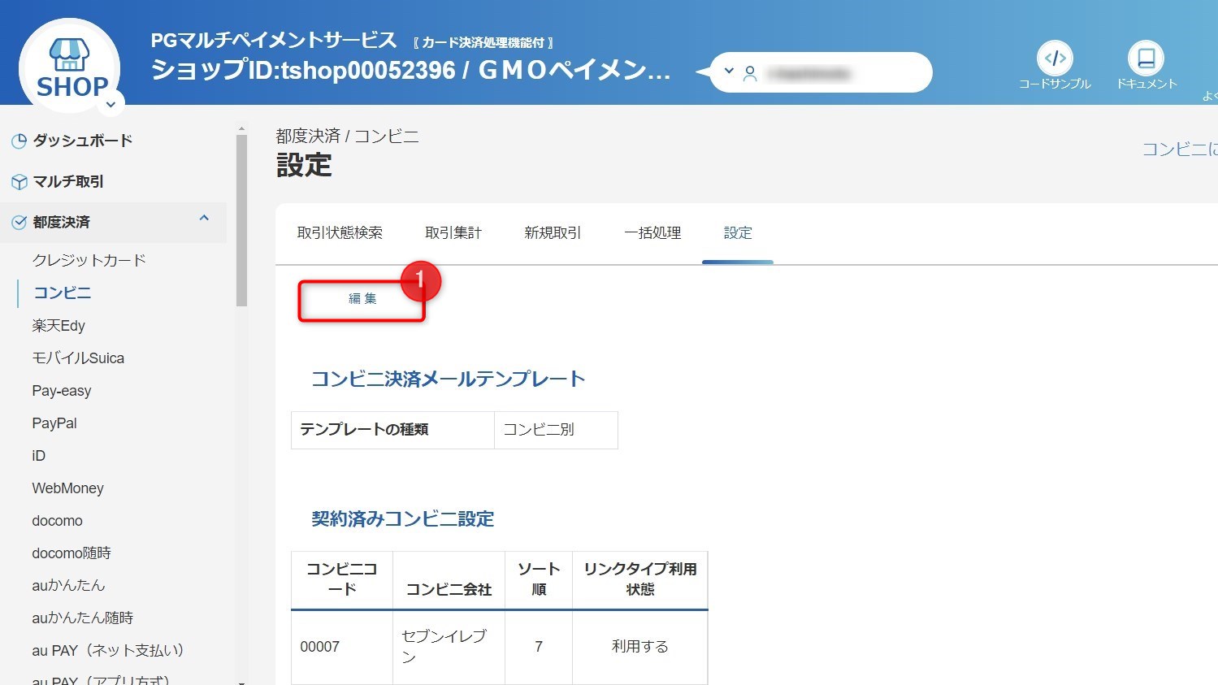Select 楽天Edy from the sidebar

pos(59,325)
